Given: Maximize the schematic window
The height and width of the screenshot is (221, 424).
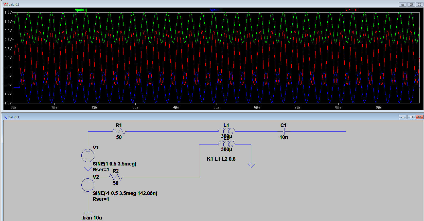Looking at the screenshot, I should 411,117.
